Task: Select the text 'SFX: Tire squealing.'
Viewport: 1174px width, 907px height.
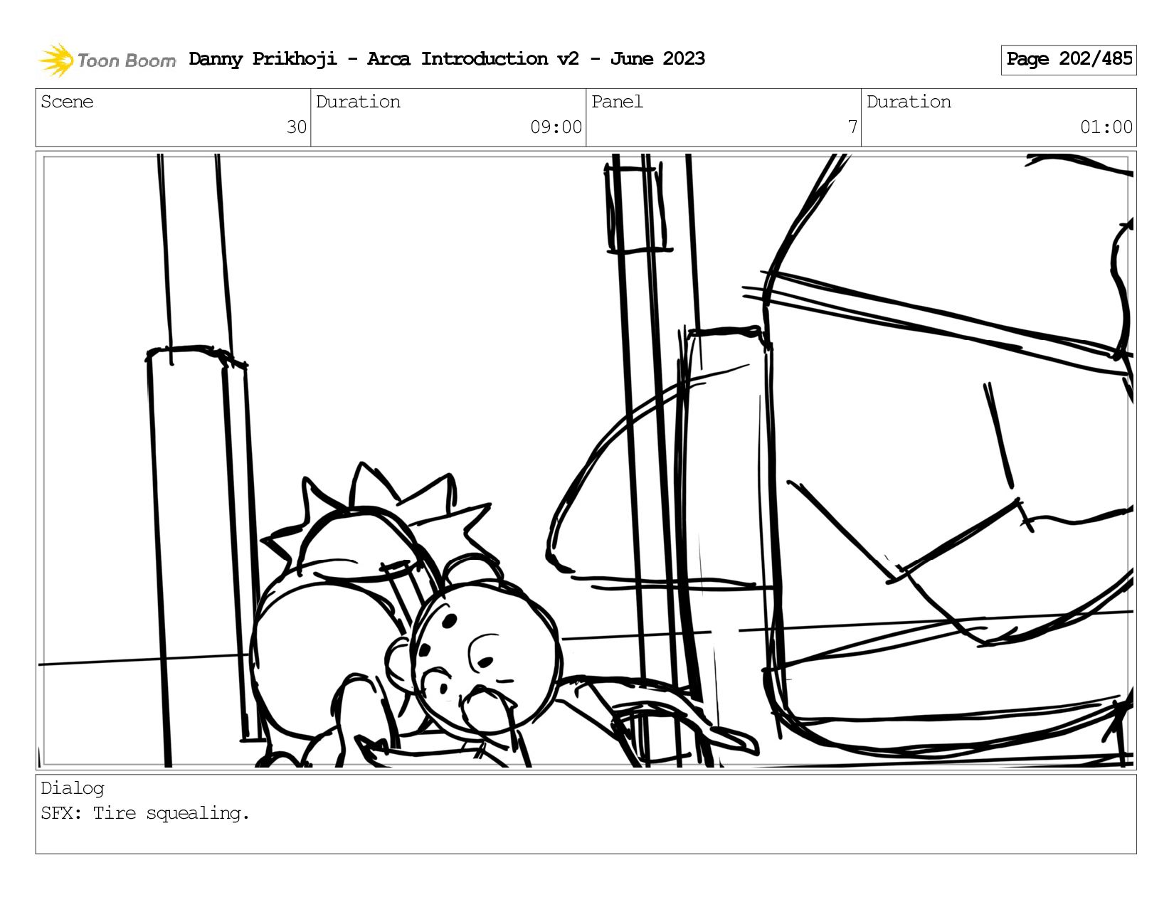Action: [x=145, y=813]
